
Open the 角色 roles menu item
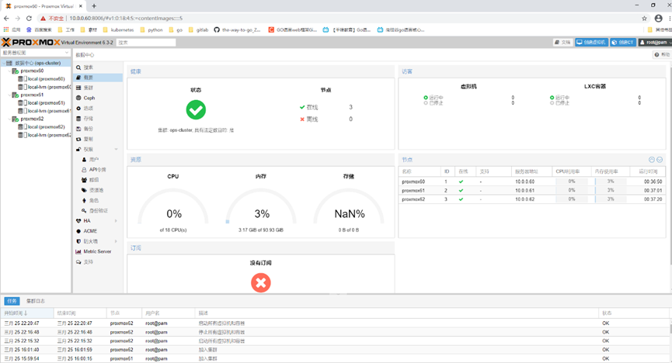click(x=98, y=200)
